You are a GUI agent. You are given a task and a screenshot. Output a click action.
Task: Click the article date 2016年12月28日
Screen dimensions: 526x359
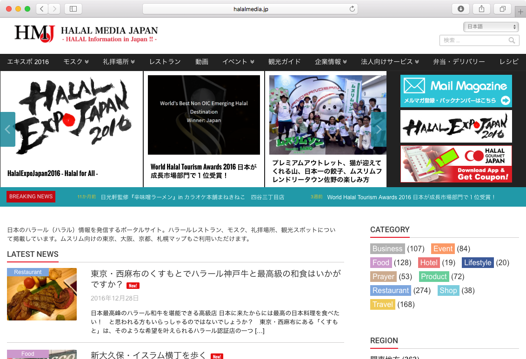(x=114, y=298)
